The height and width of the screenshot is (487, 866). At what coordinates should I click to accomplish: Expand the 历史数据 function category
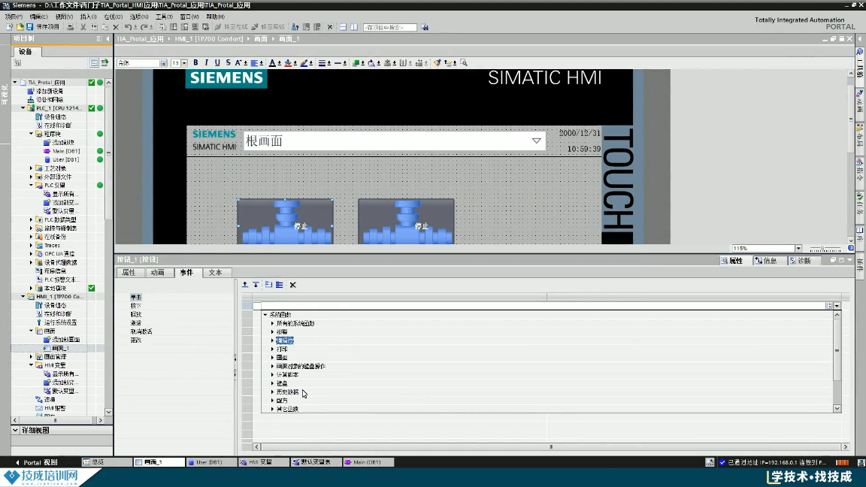[272, 392]
